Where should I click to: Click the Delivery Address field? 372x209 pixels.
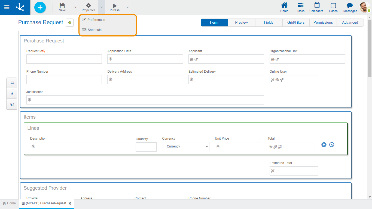[145, 79]
